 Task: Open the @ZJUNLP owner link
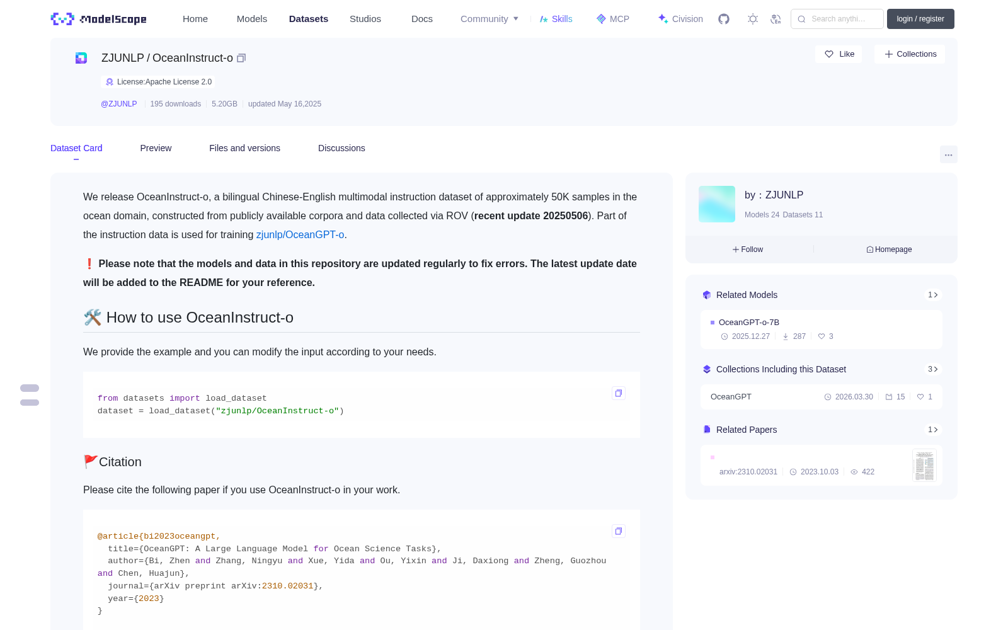click(119, 104)
